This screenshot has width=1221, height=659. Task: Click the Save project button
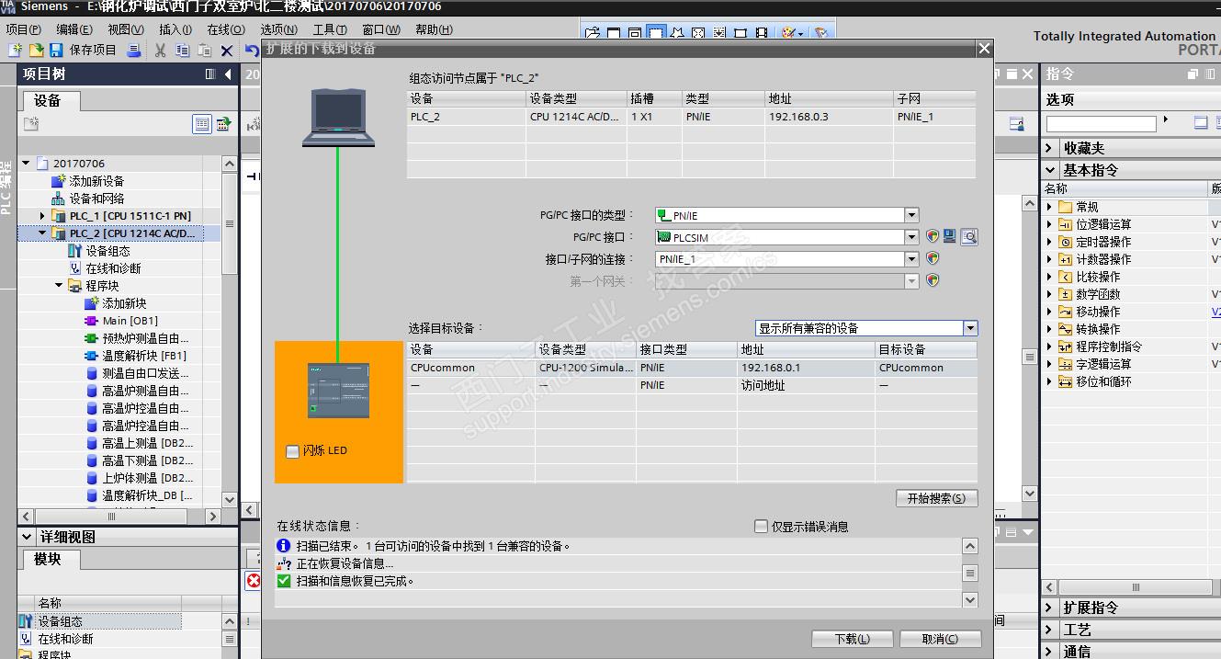tap(84, 50)
